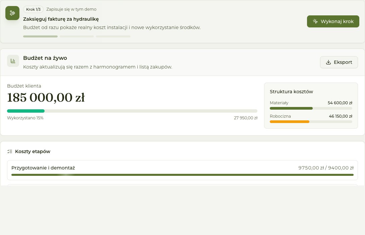365x235 pixels.
Task: Click the 9750,00 zł / 9400,00 zł stage cost
Action: [326, 168]
